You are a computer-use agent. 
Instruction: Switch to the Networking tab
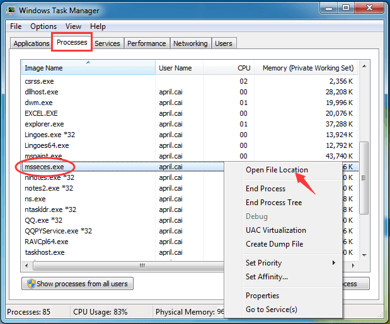point(190,43)
